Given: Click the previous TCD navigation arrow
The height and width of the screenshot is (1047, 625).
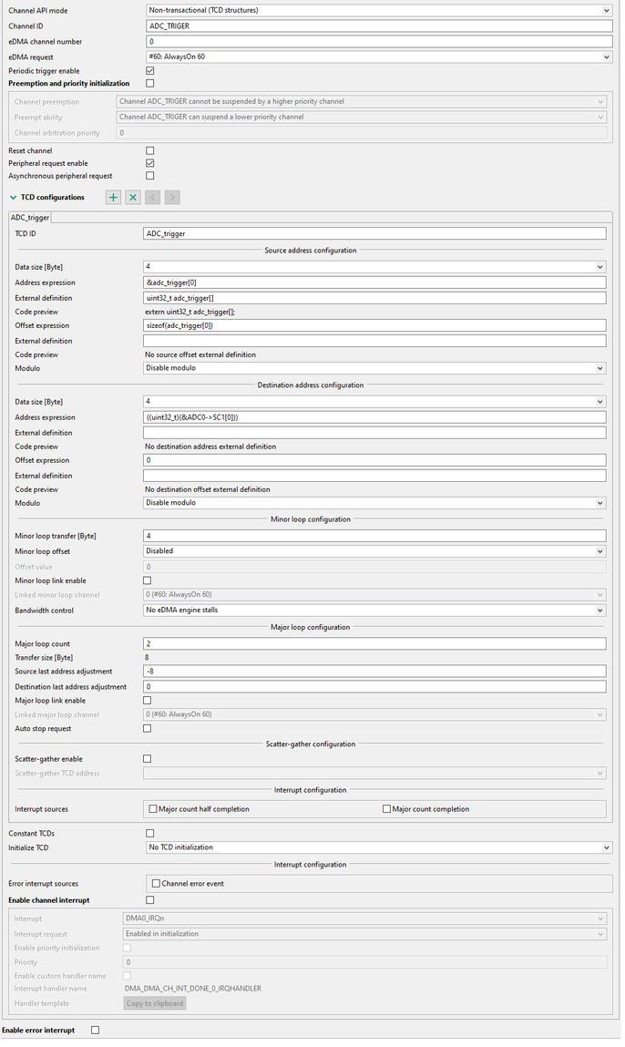Looking at the screenshot, I should coord(152,197).
